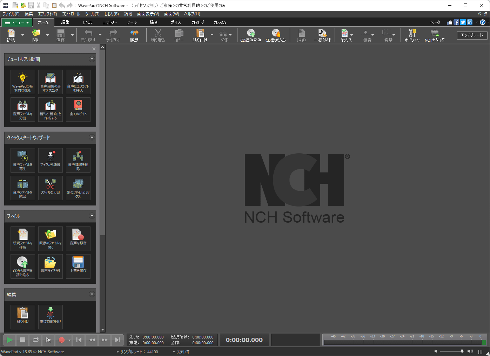This screenshot has height=356, width=490.
Task: Open the 音声にエフェクトを挿入 tutorial
Action: coord(78,82)
